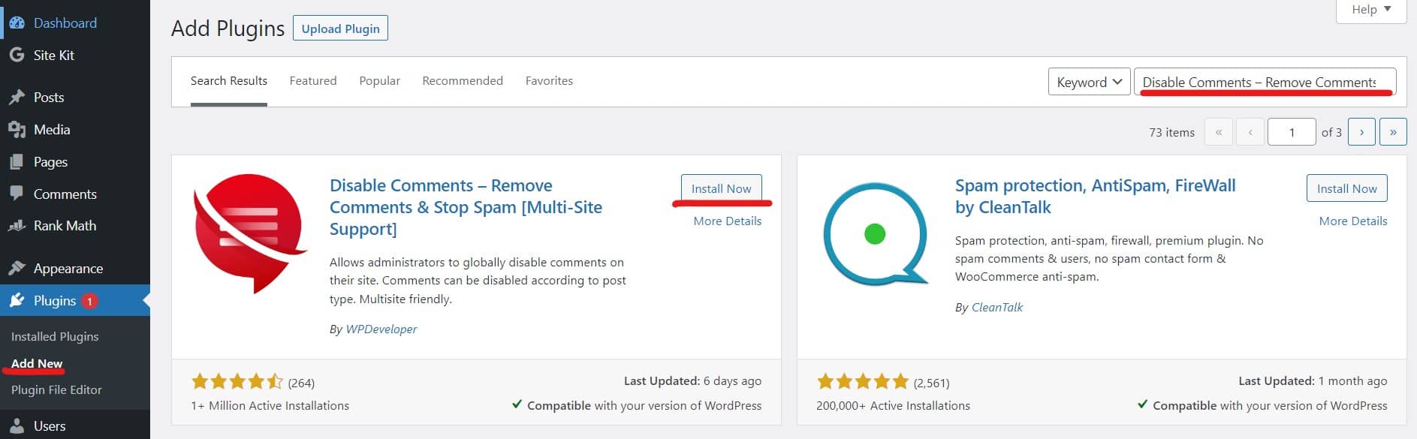Click the Posts pushpin icon
This screenshot has width=1417, height=439.
pyautogui.click(x=17, y=98)
